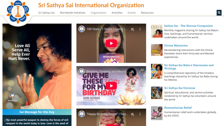The width and height of the screenshot is (224, 126).
Task: Open more options on 'Happy Birthday Swami' video
Action: click(x=140, y=114)
